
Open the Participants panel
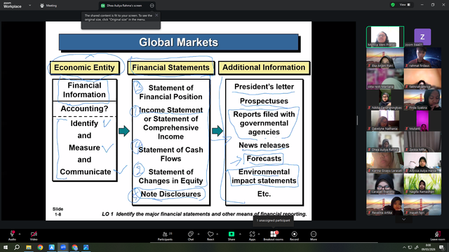(166, 236)
